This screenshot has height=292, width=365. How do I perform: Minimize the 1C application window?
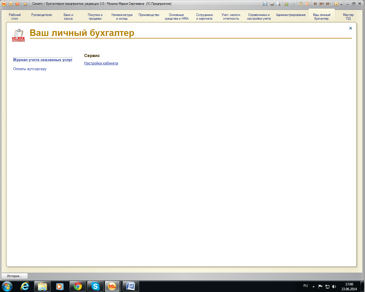coord(348,4)
